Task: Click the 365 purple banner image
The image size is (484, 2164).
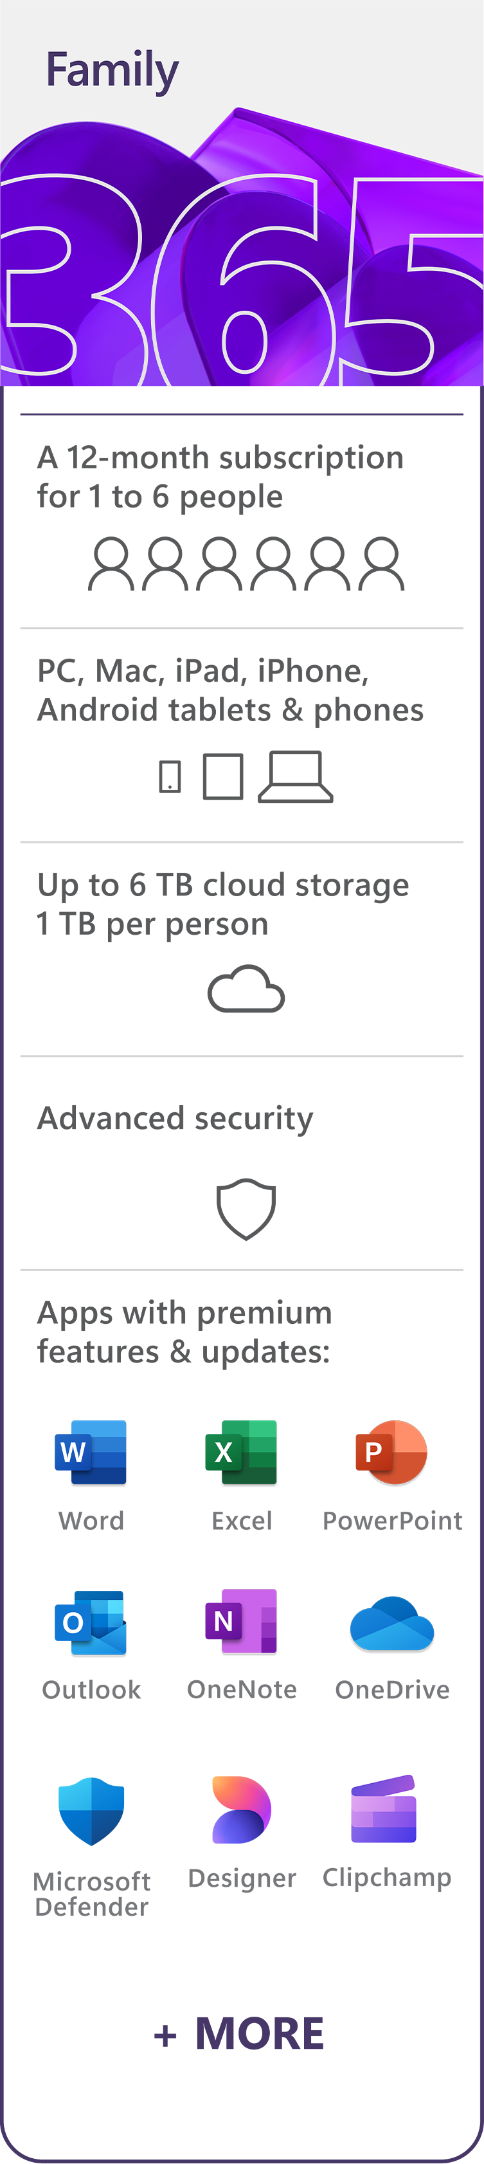Action: 242,269
